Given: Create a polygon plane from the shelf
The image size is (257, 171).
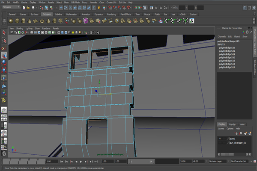Looking at the screenshot, I should 36,21.
